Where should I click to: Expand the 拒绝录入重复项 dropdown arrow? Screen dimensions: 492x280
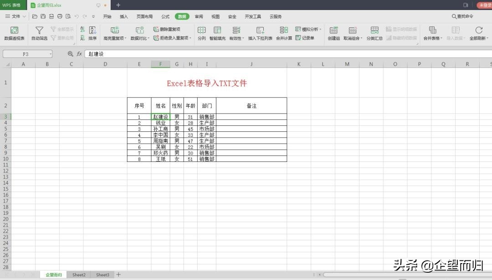click(x=190, y=38)
